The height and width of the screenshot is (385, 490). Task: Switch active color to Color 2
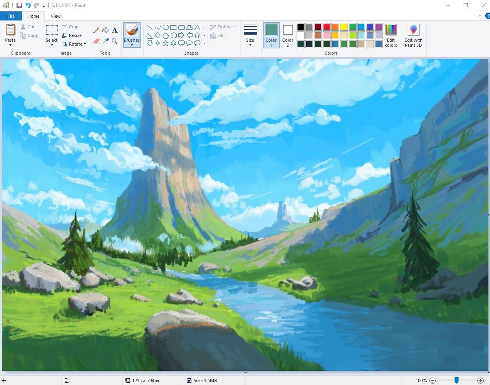[x=287, y=35]
